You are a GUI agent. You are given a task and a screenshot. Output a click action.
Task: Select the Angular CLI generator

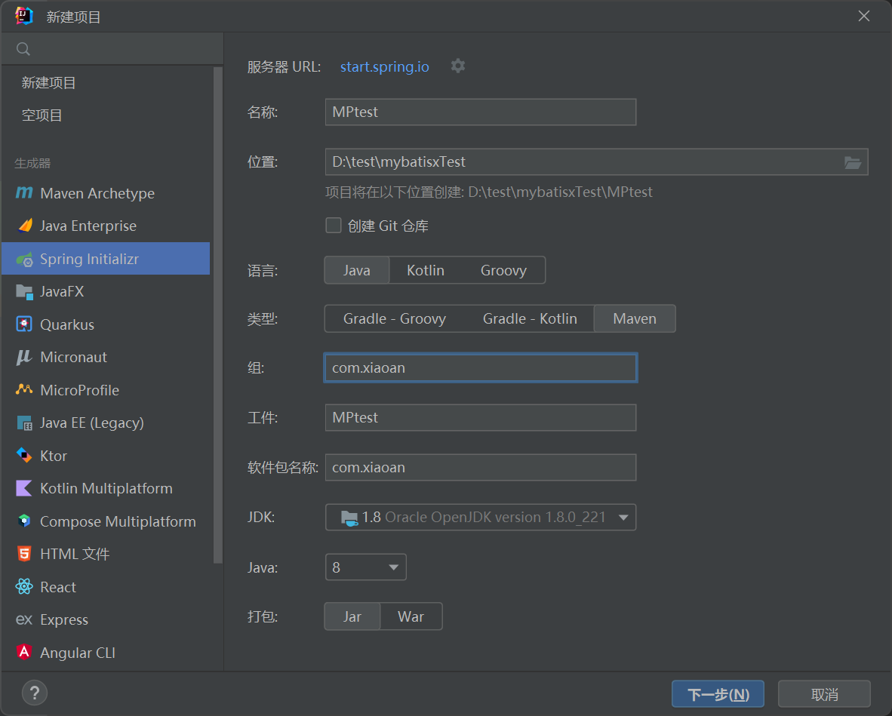79,653
